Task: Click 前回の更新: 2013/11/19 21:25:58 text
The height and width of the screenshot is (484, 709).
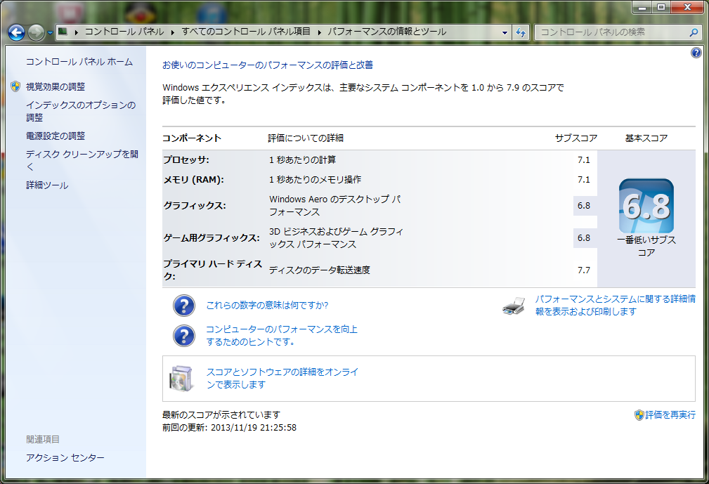Action: pos(229,428)
